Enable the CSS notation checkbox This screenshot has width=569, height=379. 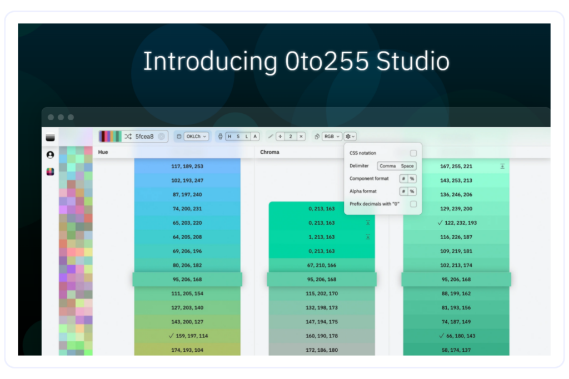pyautogui.click(x=413, y=153)
